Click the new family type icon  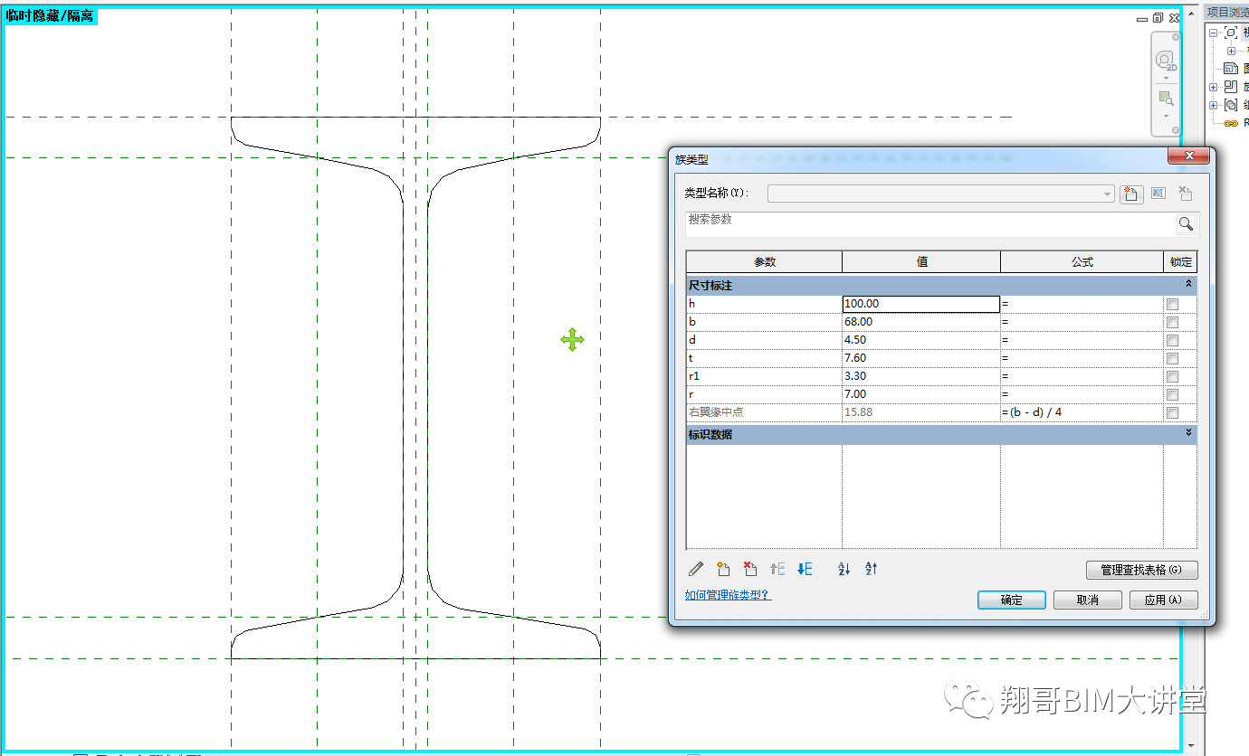point(1131,194)
